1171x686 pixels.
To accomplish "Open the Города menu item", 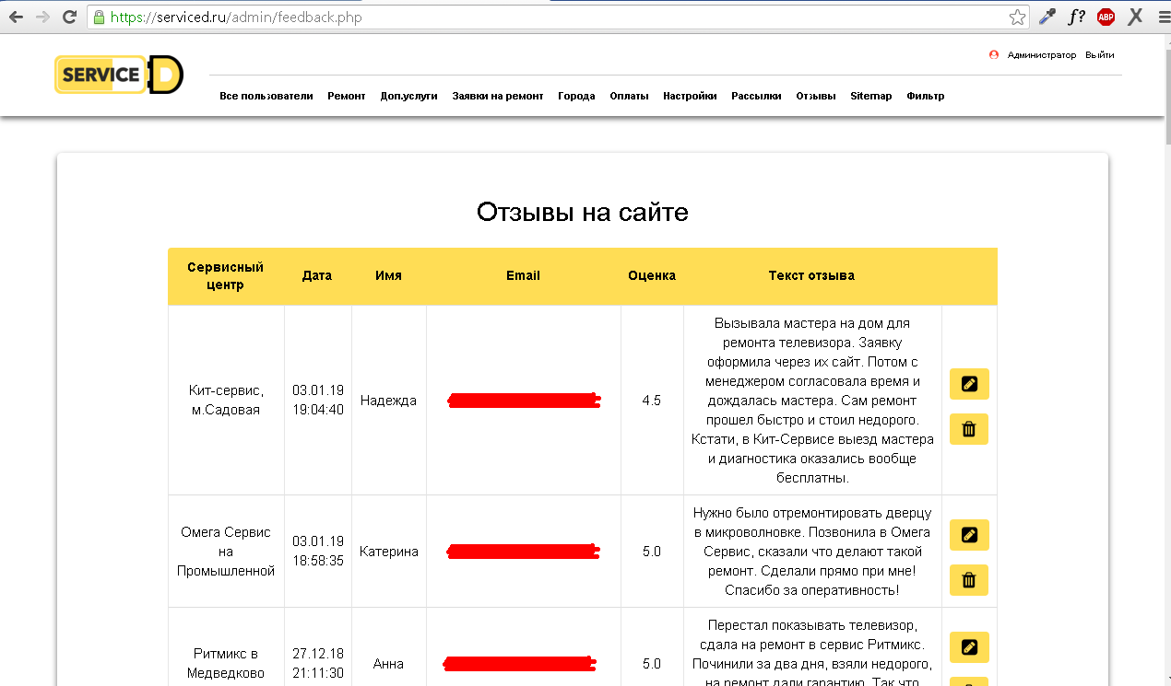I will [x=576, y=96].
